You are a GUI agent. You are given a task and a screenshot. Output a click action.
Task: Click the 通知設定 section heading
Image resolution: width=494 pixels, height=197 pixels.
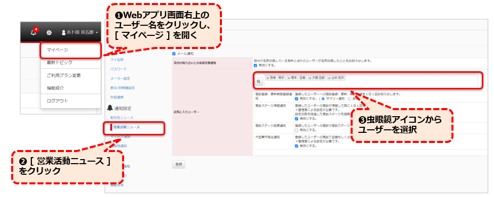123,108
